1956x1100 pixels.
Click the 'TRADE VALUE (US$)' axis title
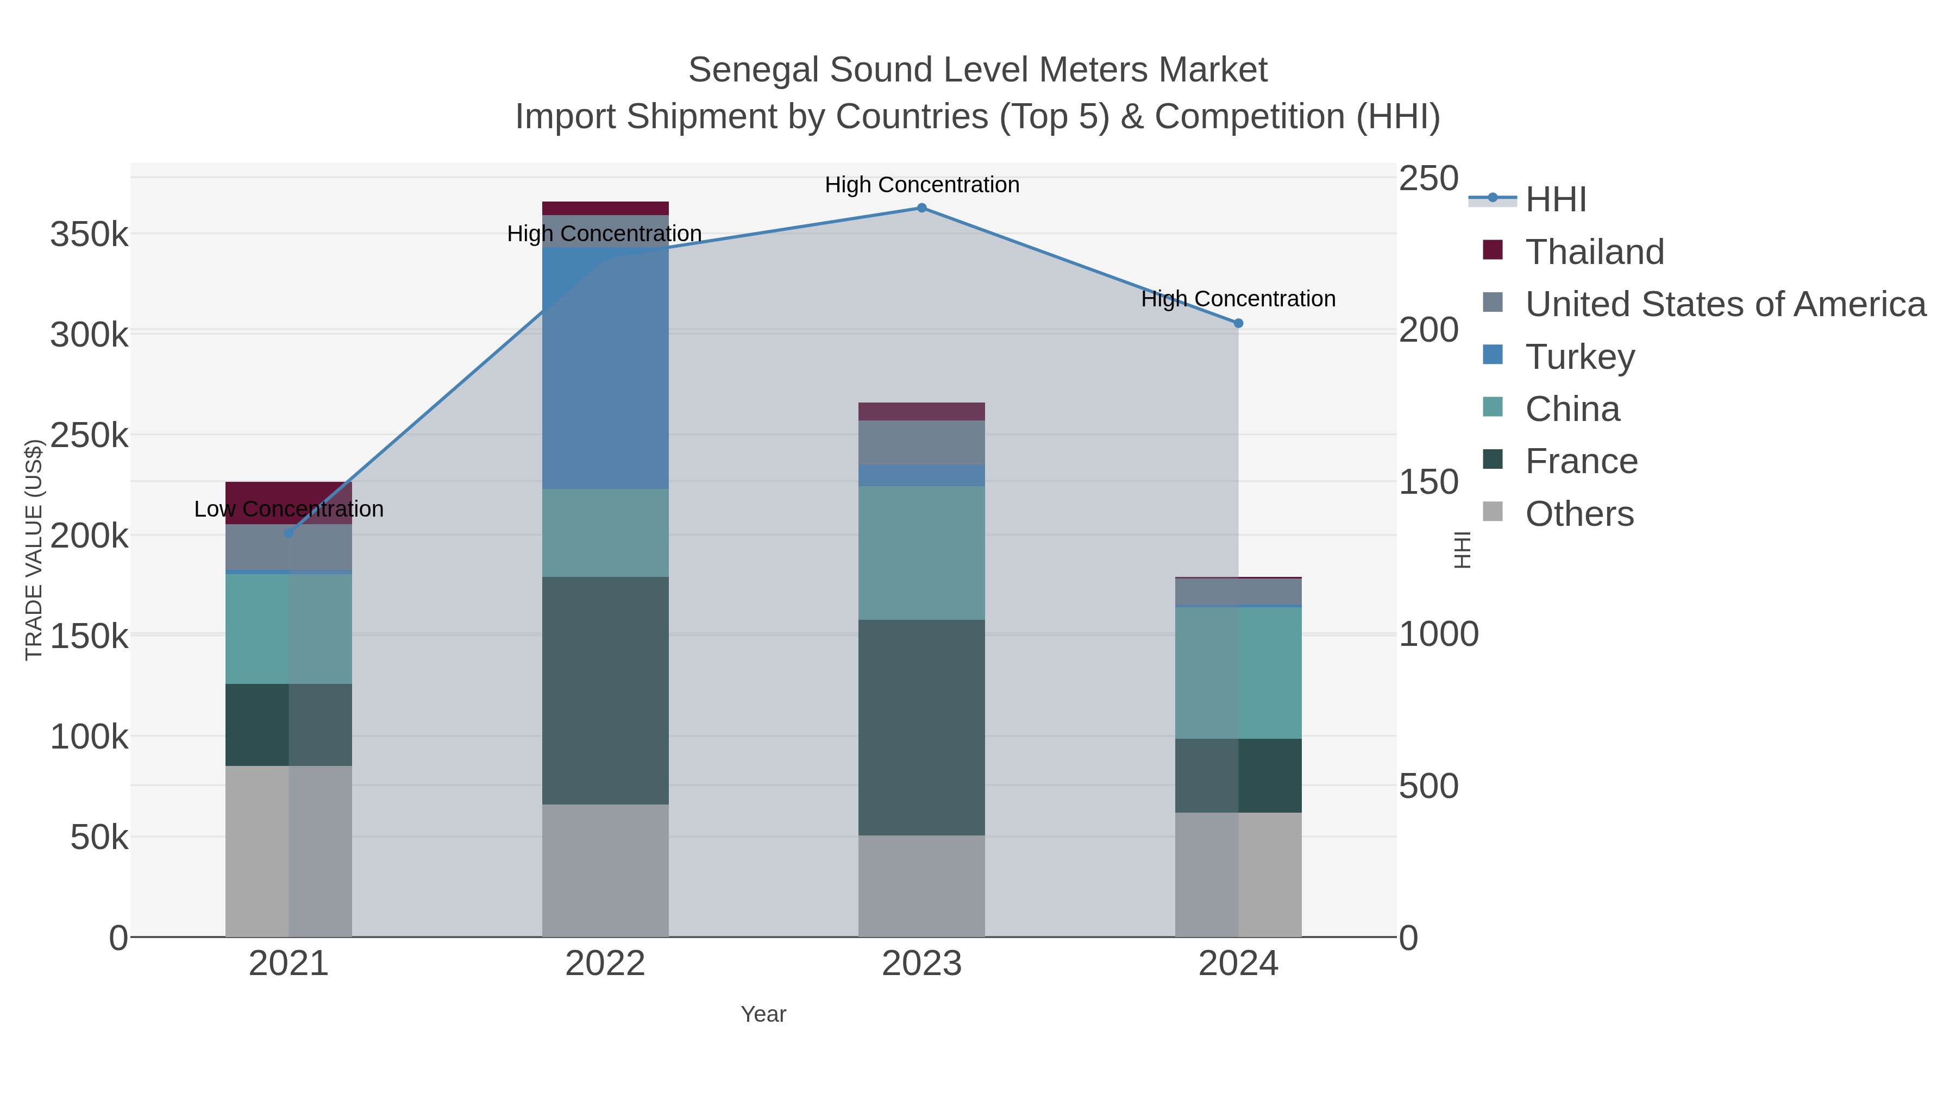pyautogui.click(x=33, y=550)
